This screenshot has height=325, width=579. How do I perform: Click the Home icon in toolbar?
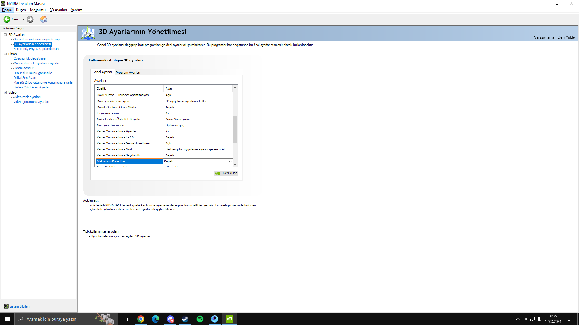click(x=44, y=19)
